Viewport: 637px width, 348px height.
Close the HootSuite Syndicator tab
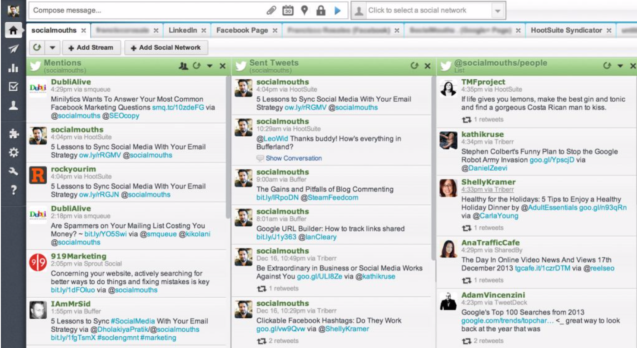[609, 31]
